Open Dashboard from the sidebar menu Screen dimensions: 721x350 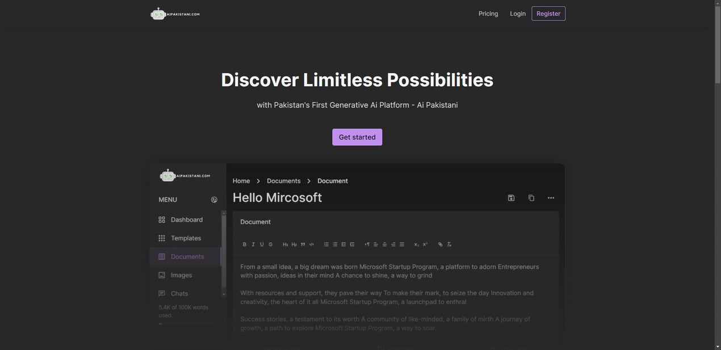pyautogui.click(x=186, y=220)
